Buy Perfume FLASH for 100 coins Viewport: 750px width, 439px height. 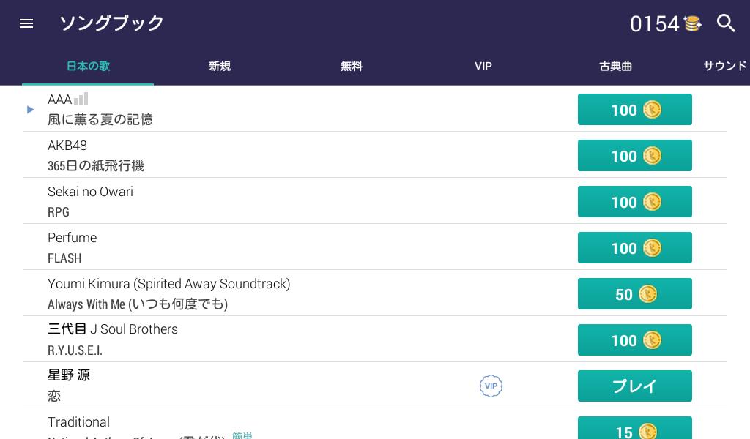pyautogui.click(x=635, y=247)
